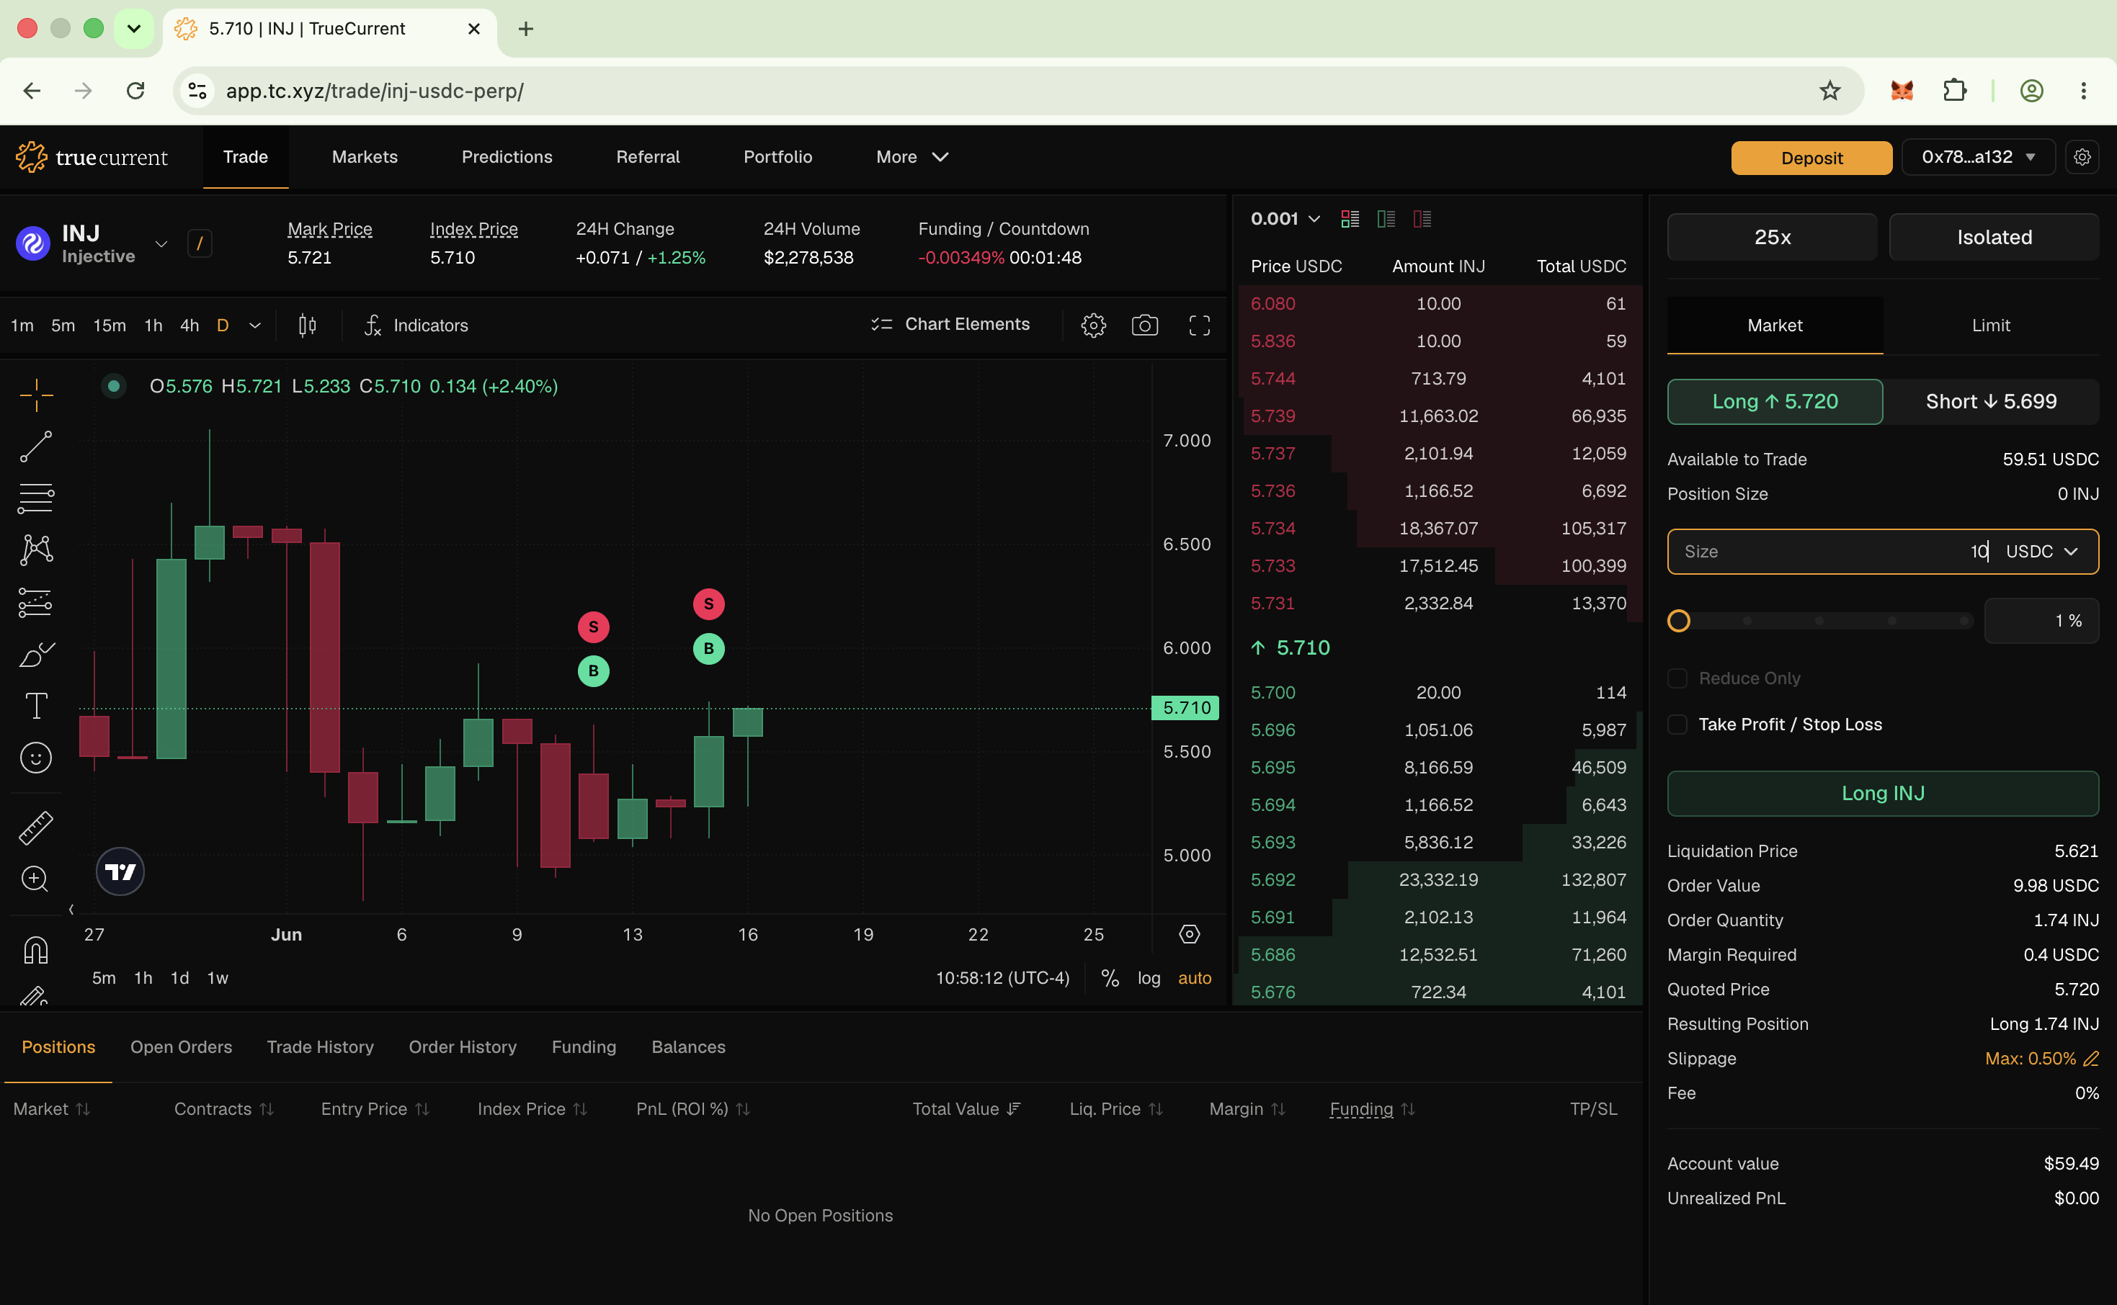2117x1305 pixels.
Task: Open the Fibonacci retracement tool
Action: tap(36, 498)
